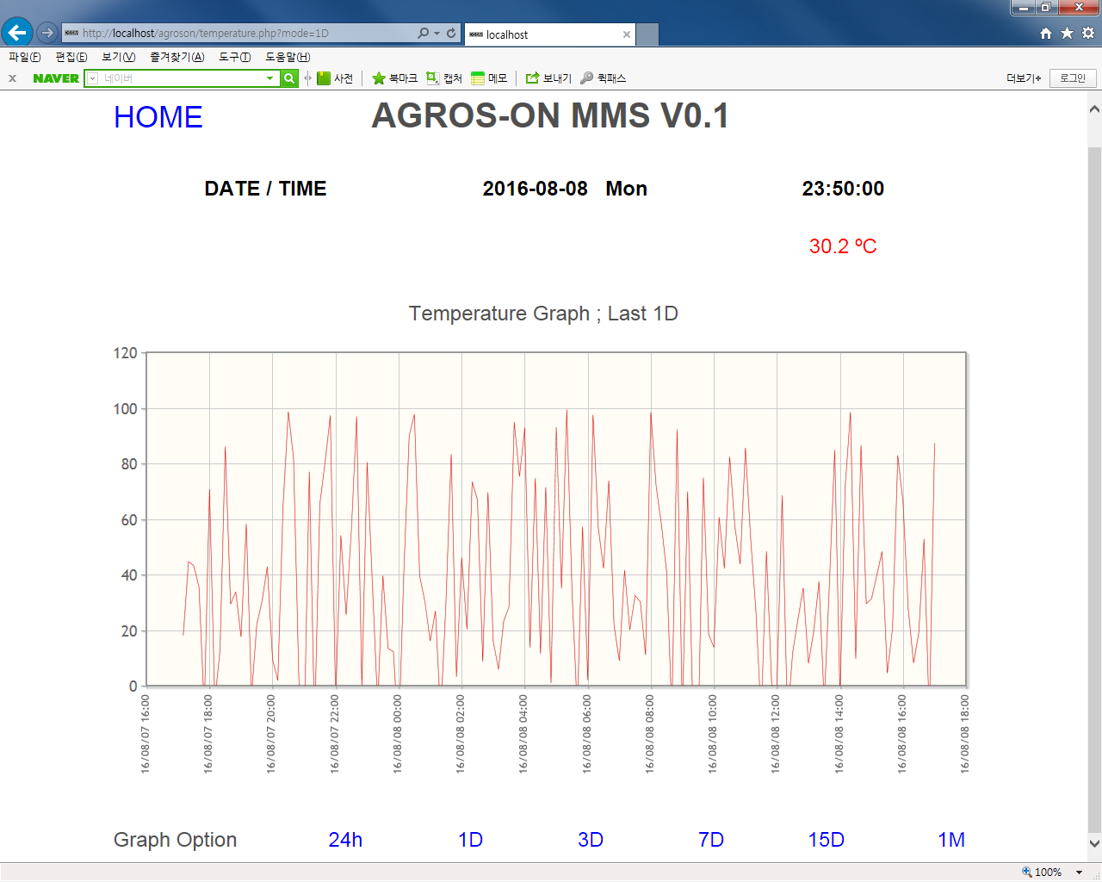
Task: Click the bookmark (북마크) star icon
Action: pos(379,78)
